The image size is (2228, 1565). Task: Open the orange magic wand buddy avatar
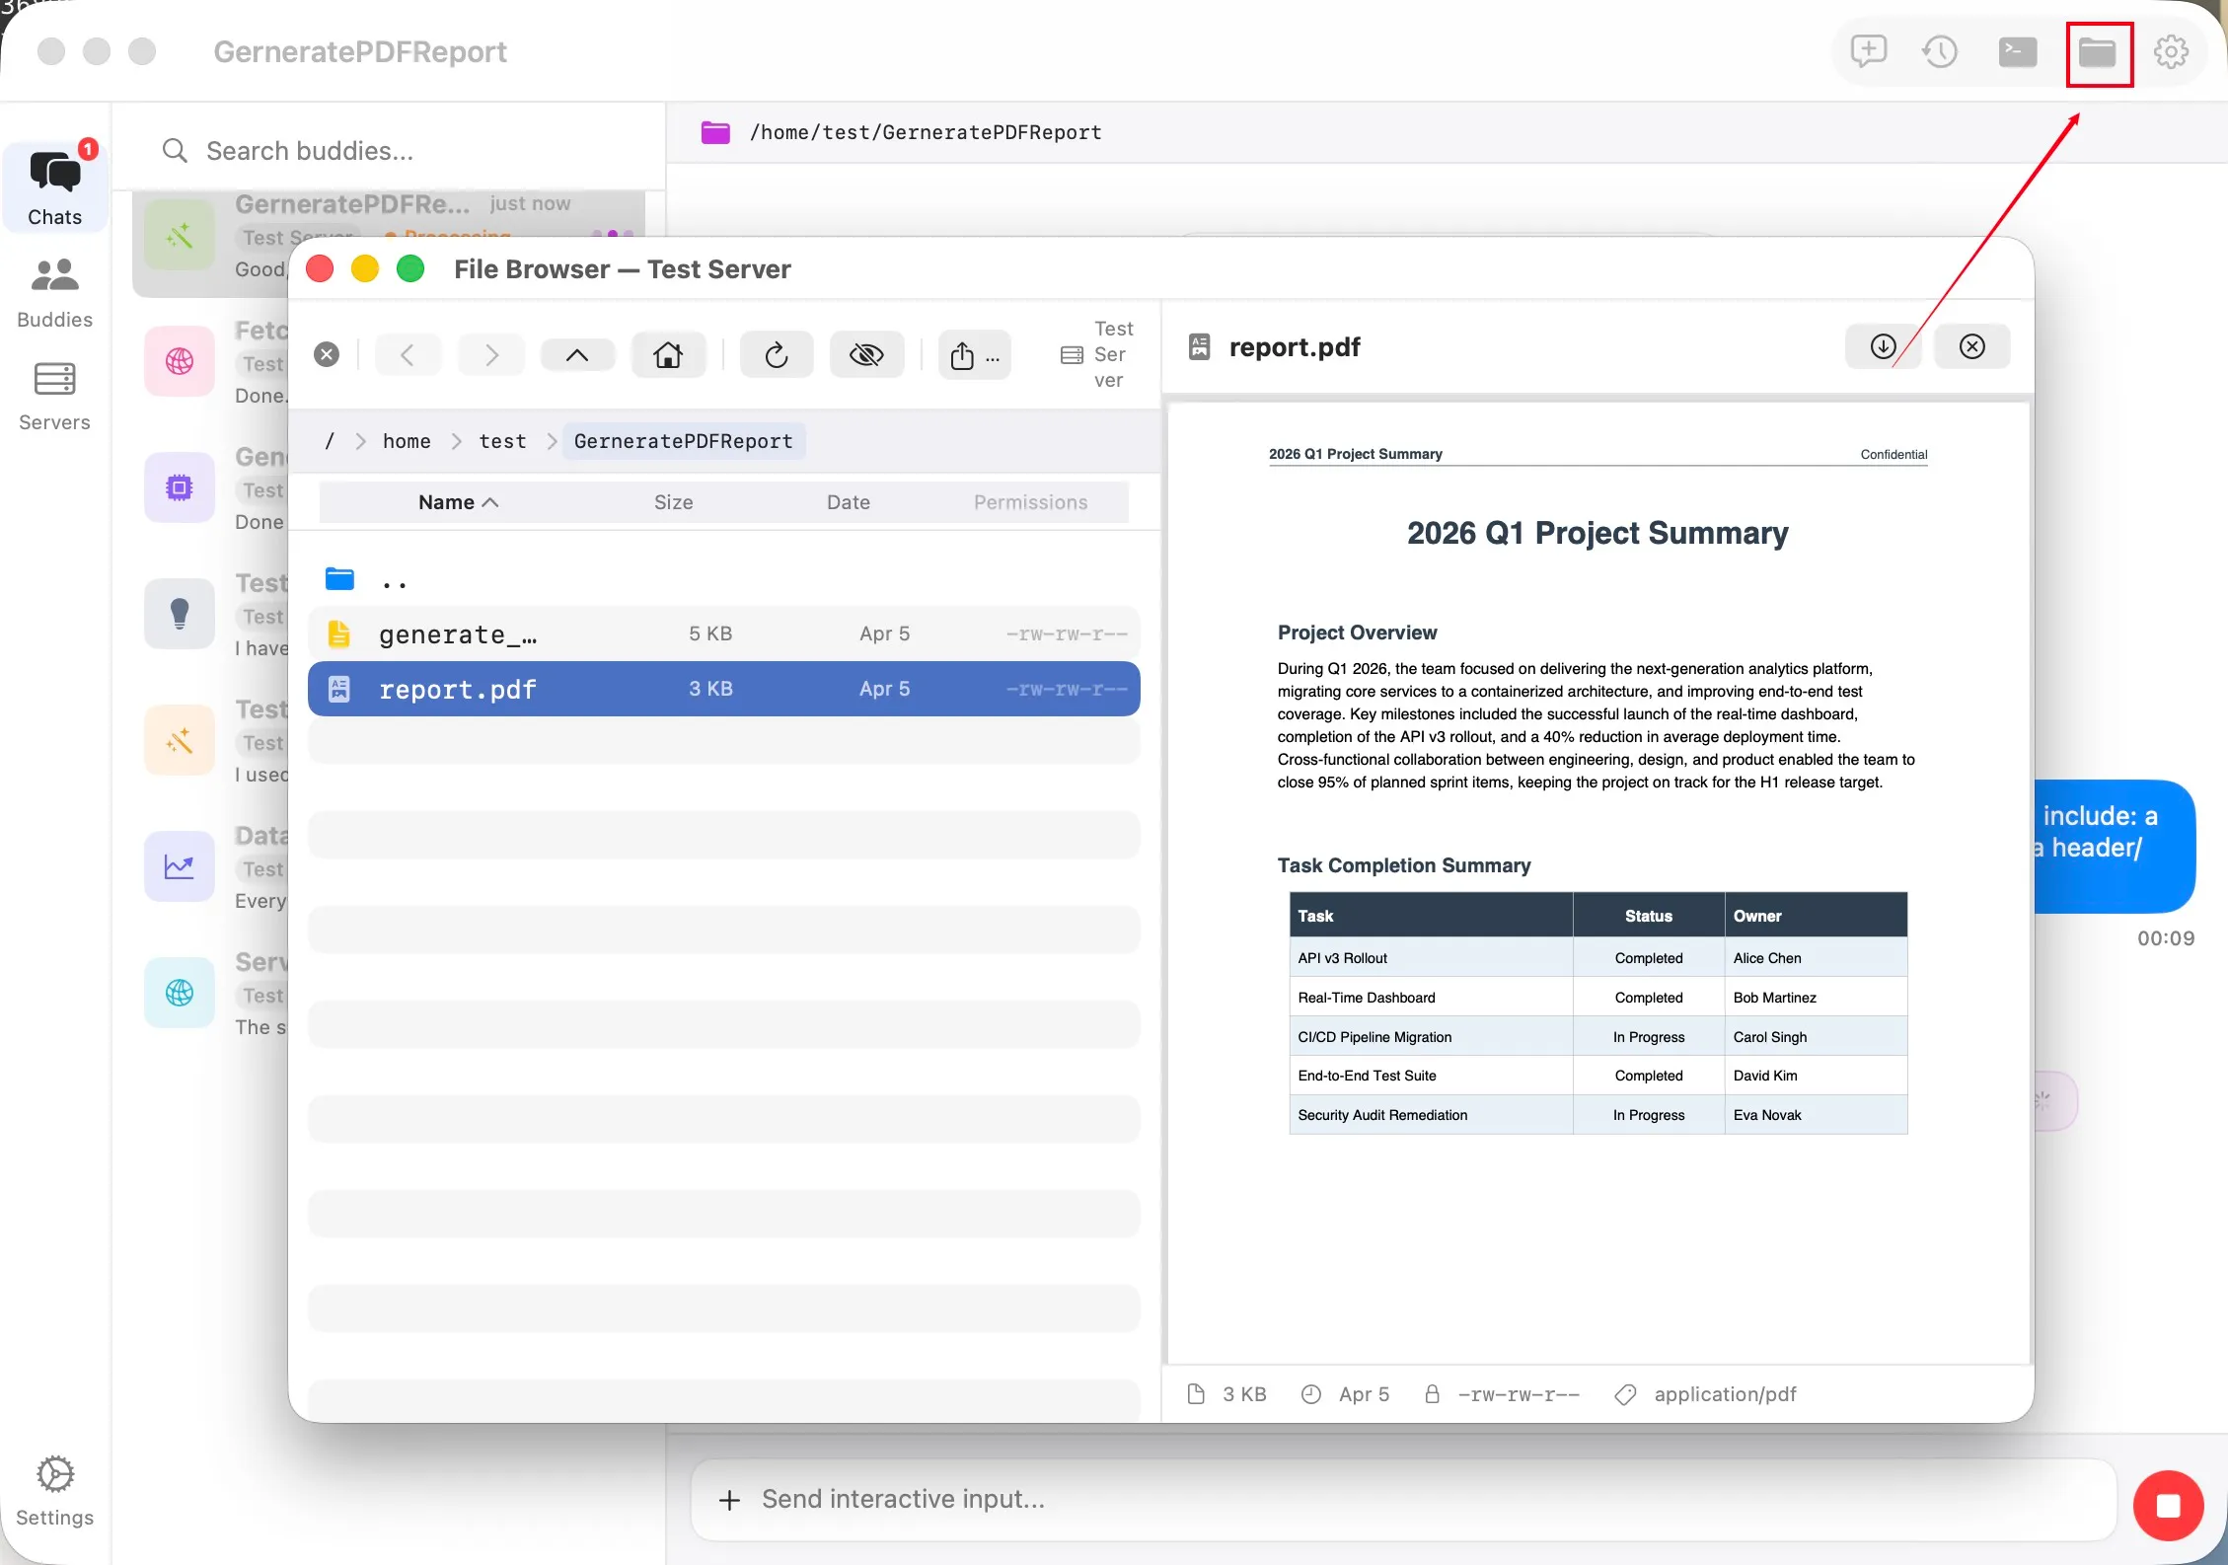coord(180,740)
